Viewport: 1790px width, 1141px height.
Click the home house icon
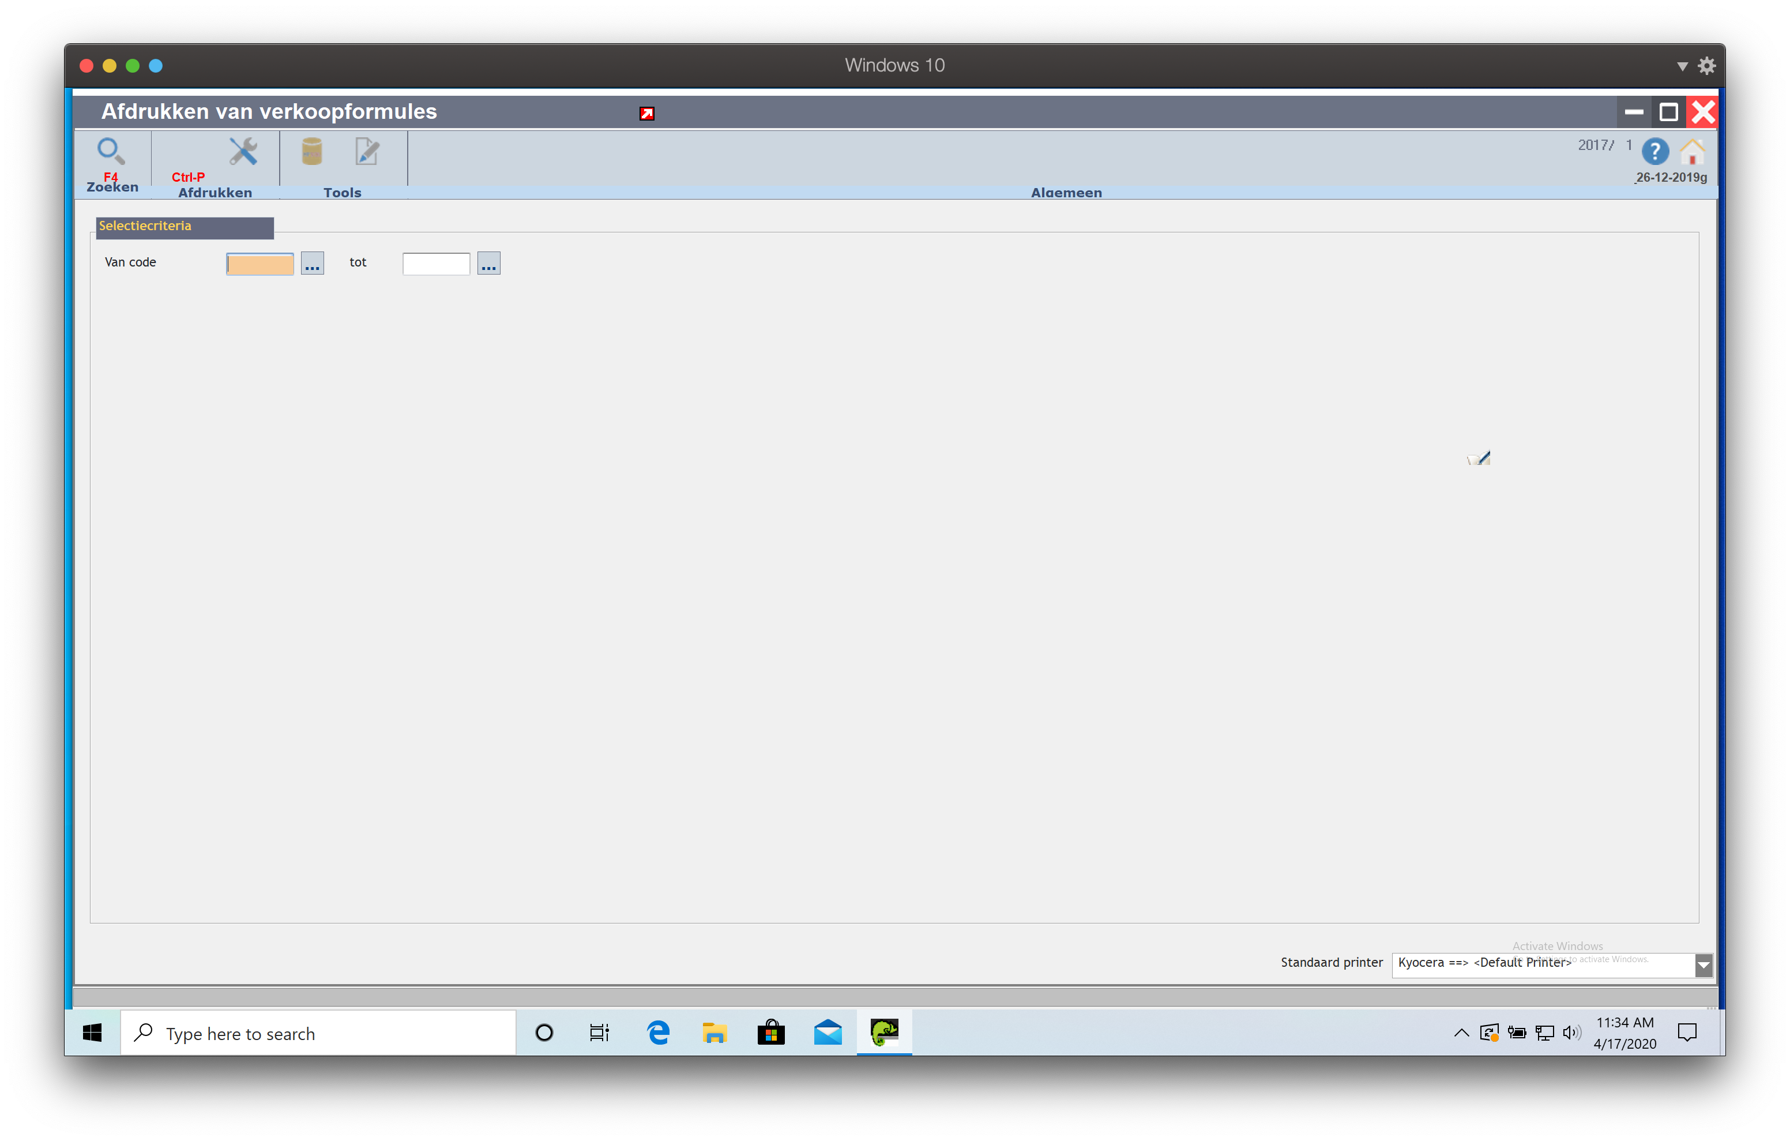click(1692, 152)
